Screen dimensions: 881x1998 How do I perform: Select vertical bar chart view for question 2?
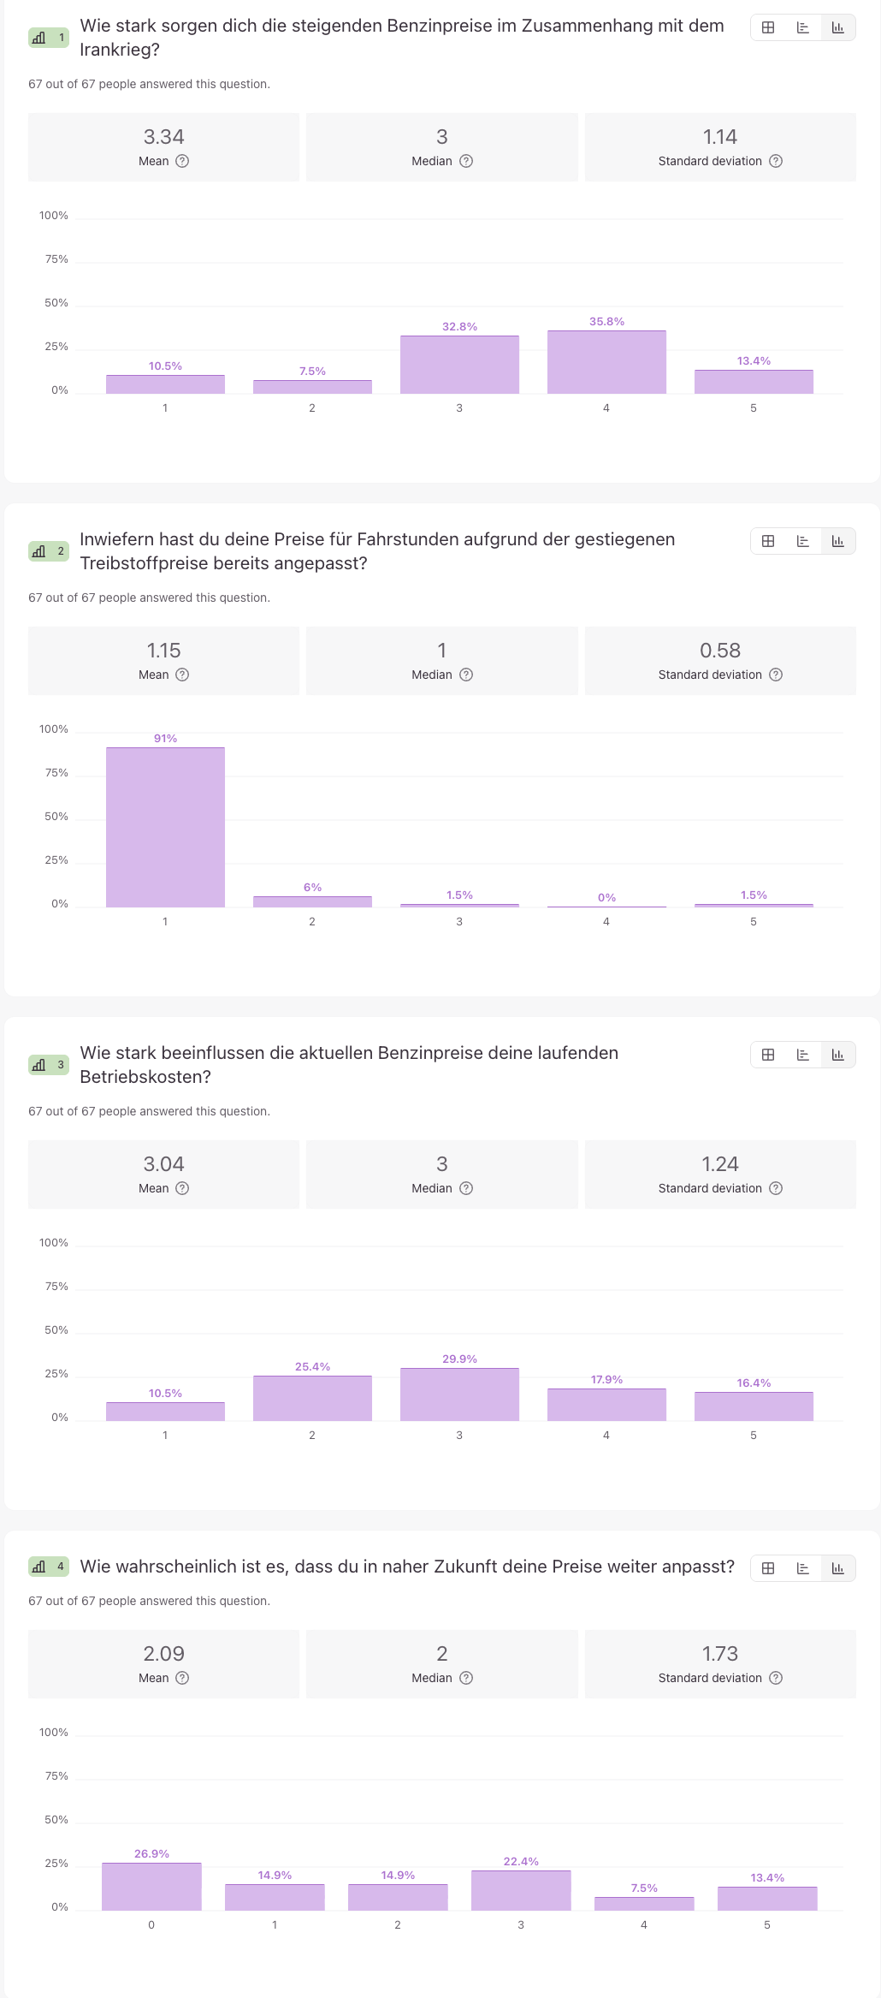click(x=837, y=541)
